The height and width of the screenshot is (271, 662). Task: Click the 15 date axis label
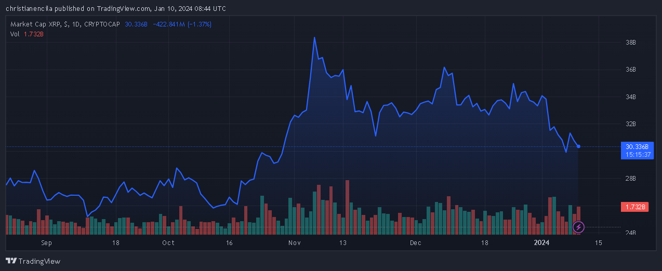pos(599,243)
